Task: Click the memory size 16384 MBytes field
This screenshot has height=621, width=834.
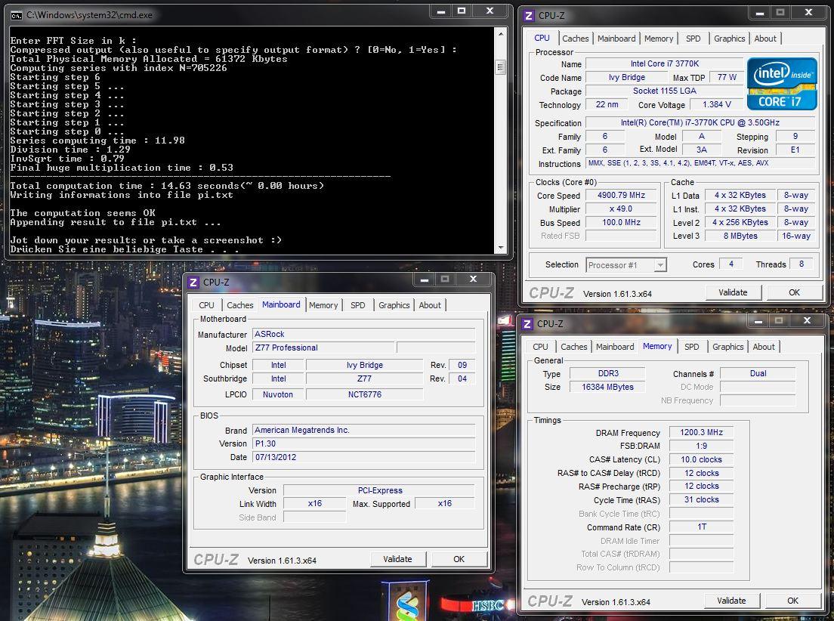Action: (607, 388)
